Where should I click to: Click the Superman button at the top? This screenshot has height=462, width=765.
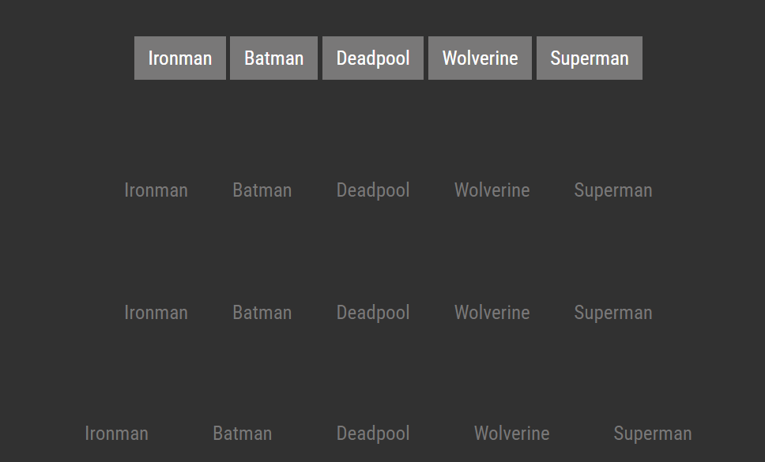click(x=589, y=58)
